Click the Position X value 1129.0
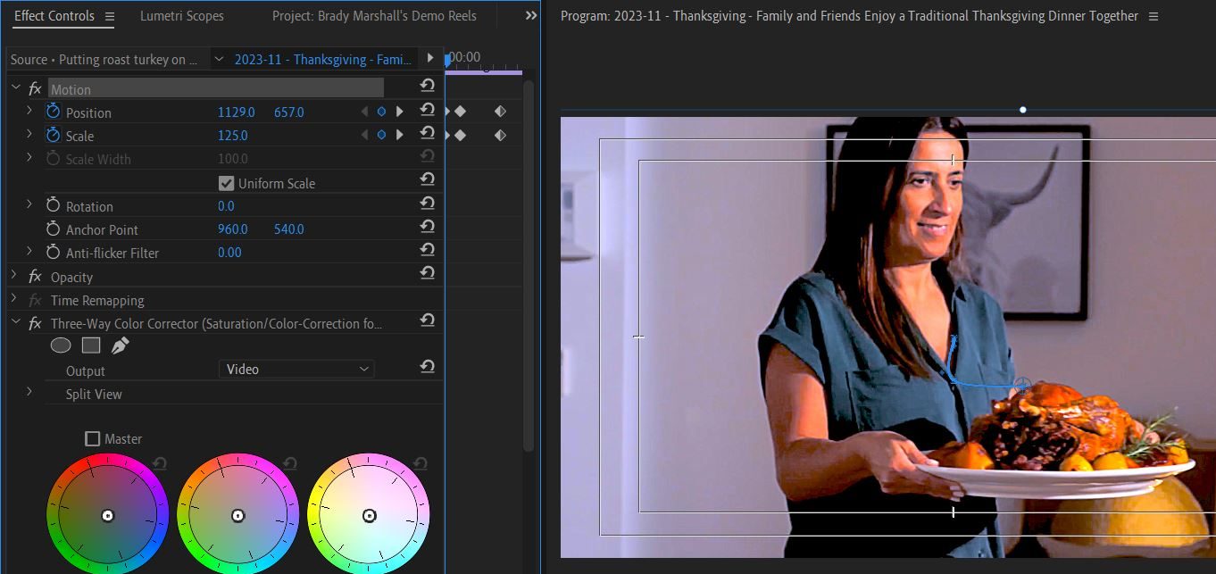1216x574 pixels. tap(237, 112)
